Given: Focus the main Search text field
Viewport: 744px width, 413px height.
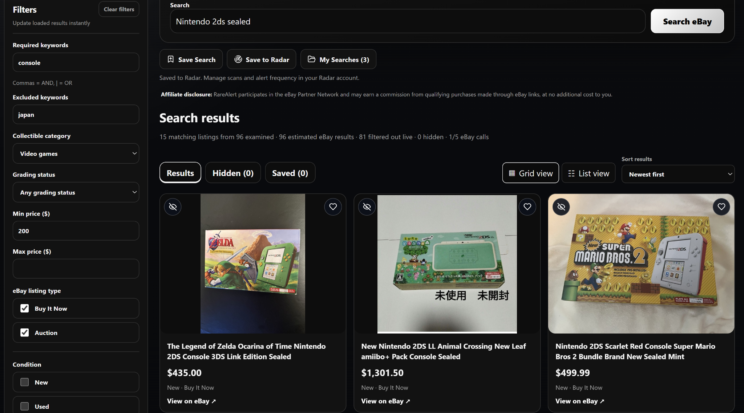Looking at the screenshot, I should tap(408, 21).
